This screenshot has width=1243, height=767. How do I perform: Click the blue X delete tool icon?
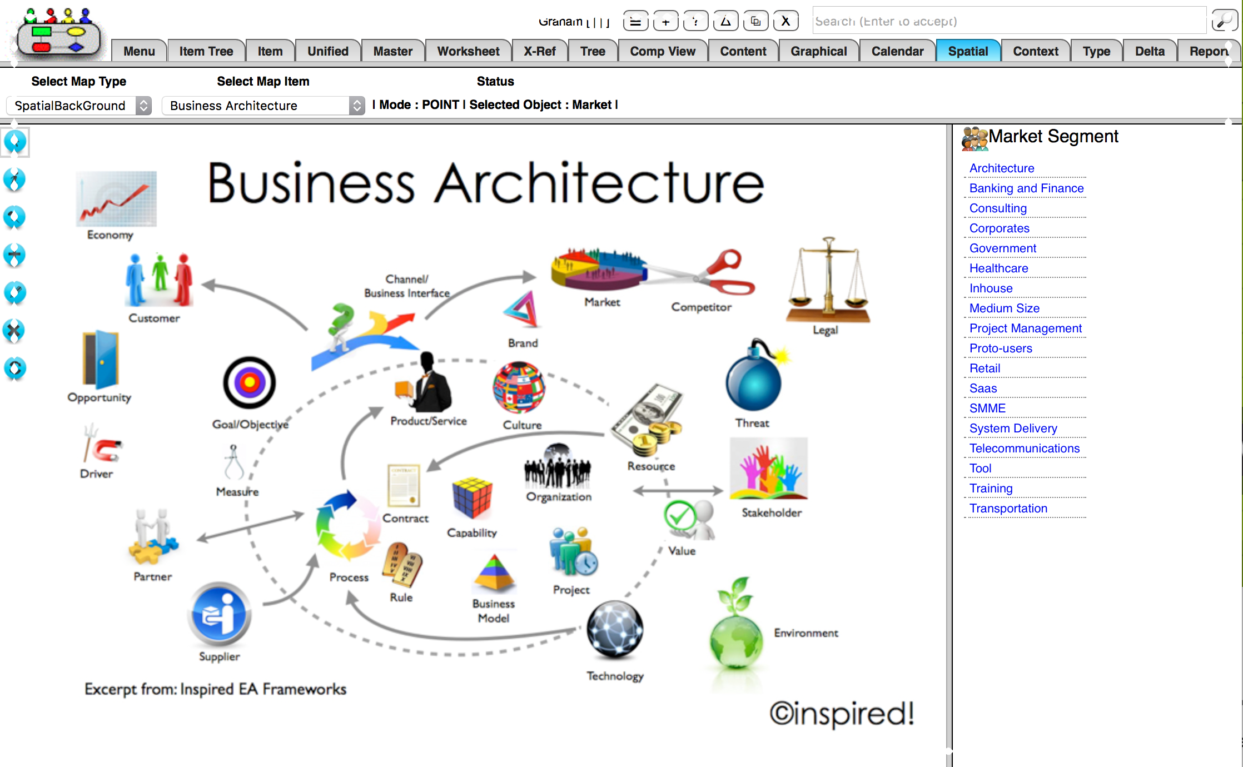(x=14, y=331)
